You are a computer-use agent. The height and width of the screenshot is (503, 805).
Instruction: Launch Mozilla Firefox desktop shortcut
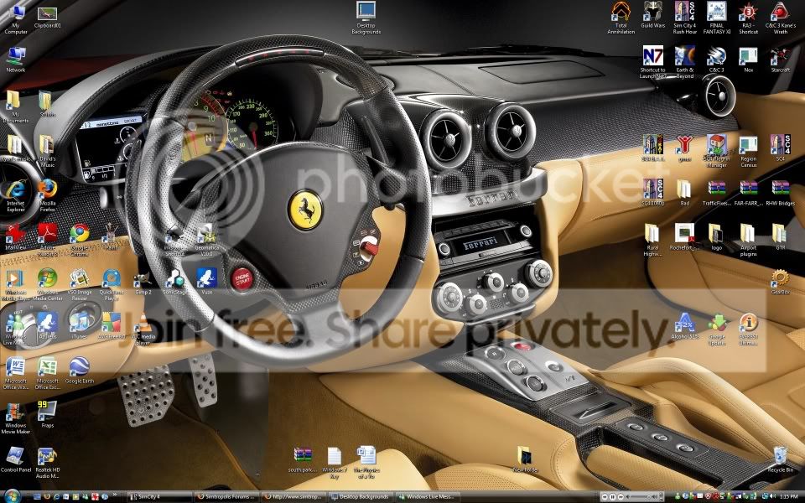tap(47, 195)
